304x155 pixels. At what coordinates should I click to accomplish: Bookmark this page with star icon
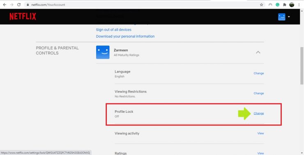pos(261,5)
